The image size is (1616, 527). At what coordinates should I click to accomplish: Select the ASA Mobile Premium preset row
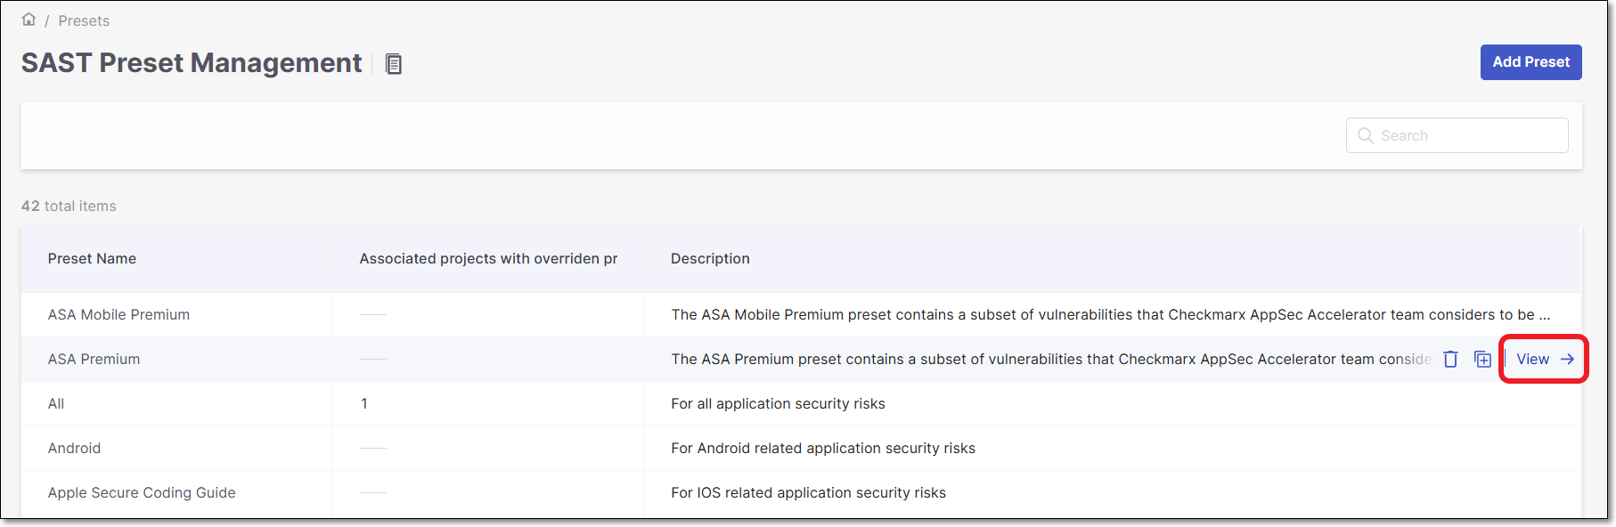click(x=118, y=314)
